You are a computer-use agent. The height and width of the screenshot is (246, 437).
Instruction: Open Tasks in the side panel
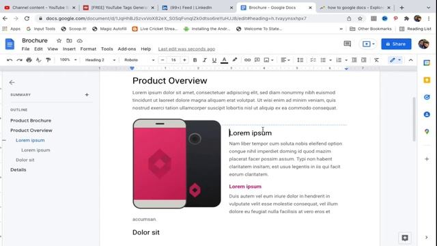(x=427, y=97)
